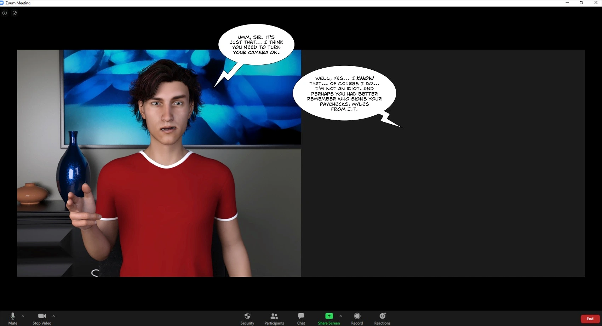602x326 pixels.
Task: Show the Participants panel
Action: click(x=274, y=318)
